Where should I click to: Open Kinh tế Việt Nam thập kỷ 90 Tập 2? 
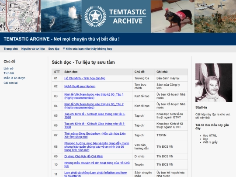94,106
